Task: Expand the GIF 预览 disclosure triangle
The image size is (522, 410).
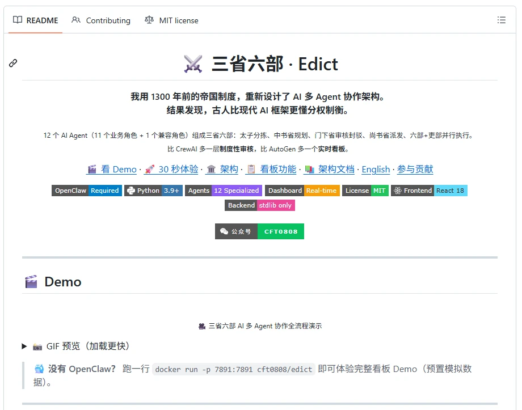Action: click(24, 346)
